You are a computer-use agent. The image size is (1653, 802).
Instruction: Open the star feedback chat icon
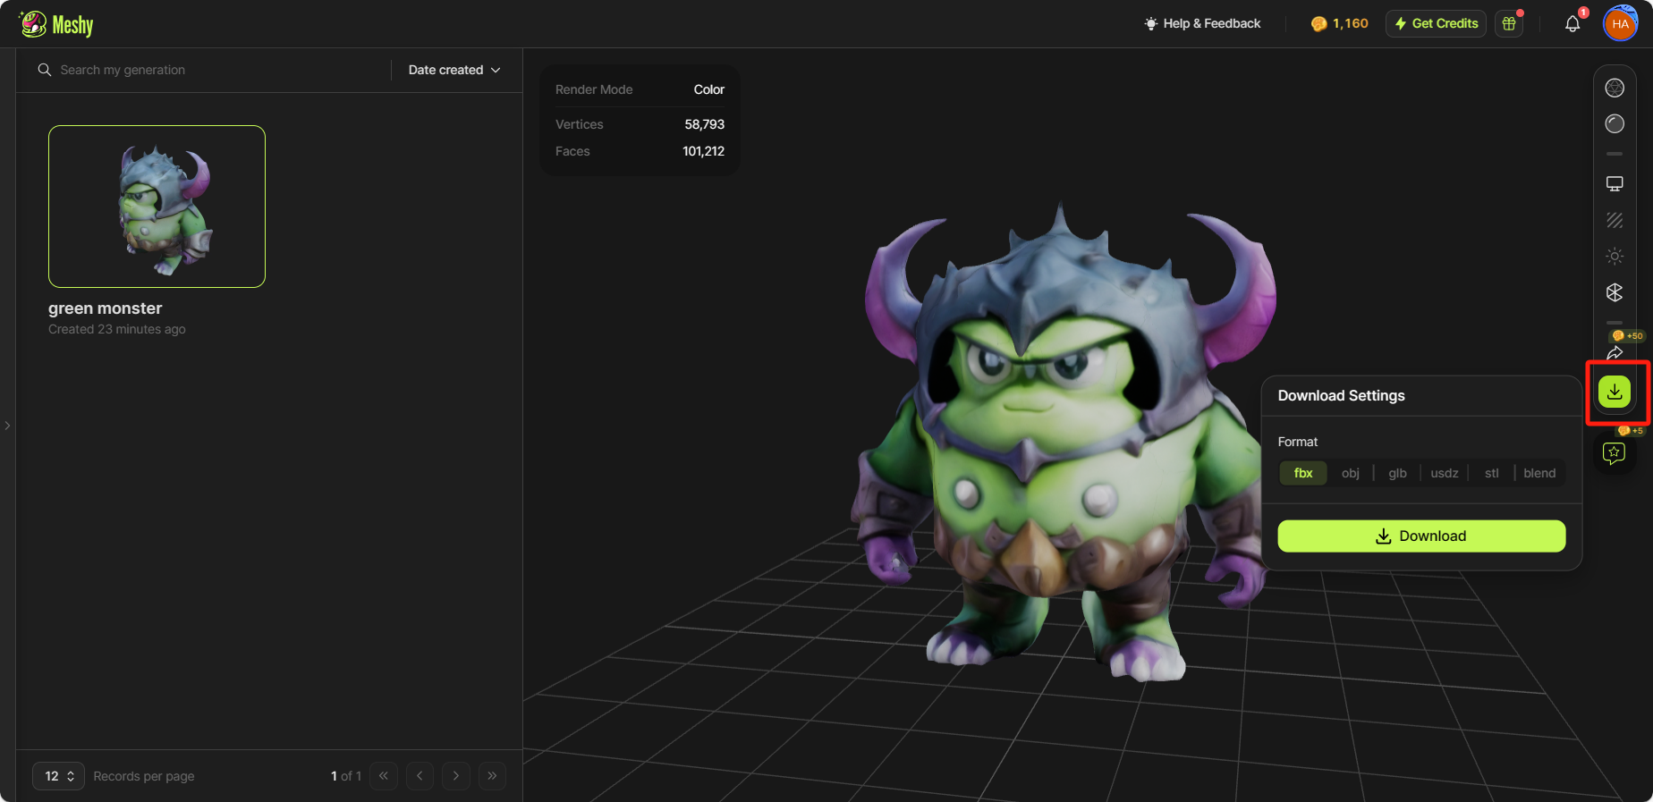1615,453
